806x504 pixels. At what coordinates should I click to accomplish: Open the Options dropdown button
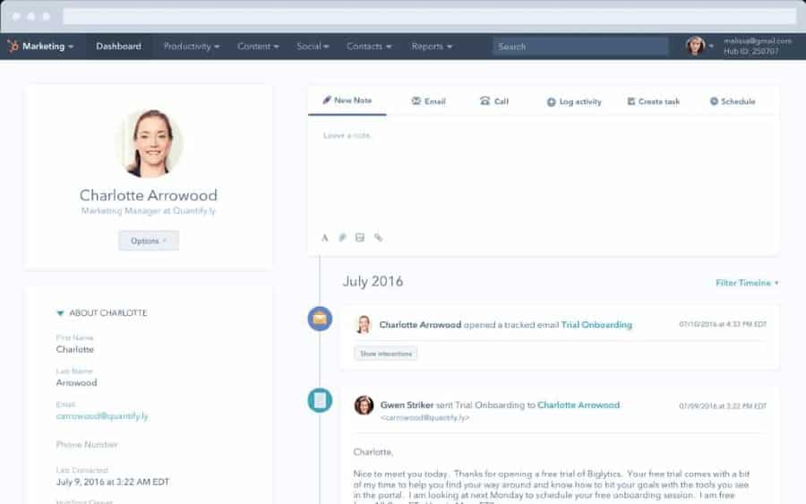coord(149,241)
